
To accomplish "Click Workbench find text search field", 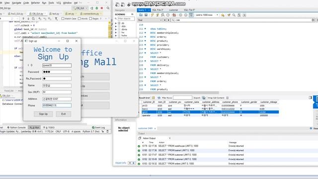I will pyautogui.click(x=242, y=20).
